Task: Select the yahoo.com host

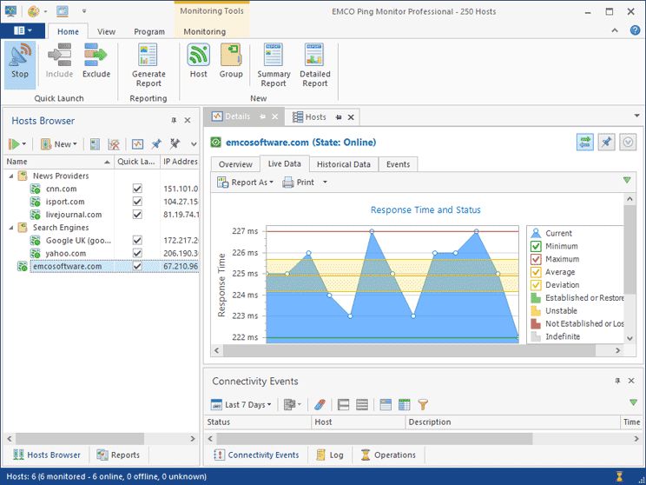Action: [x=65, y=253]
